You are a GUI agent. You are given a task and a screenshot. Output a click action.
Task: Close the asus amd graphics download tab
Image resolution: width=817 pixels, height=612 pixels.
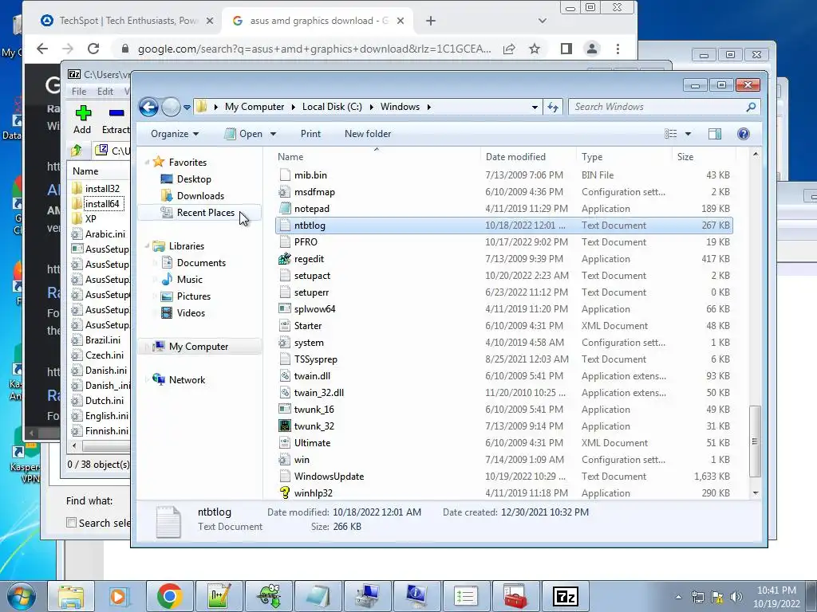[401, 21]
